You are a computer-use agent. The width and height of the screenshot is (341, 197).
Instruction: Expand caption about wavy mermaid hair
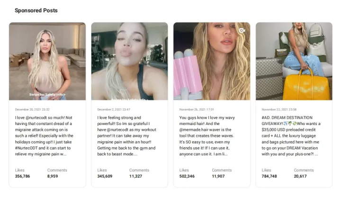(x=207, y=136)
